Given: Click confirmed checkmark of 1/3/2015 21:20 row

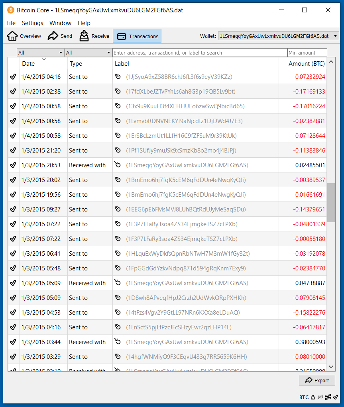Looking at the screenshot, I should [13, 150].
